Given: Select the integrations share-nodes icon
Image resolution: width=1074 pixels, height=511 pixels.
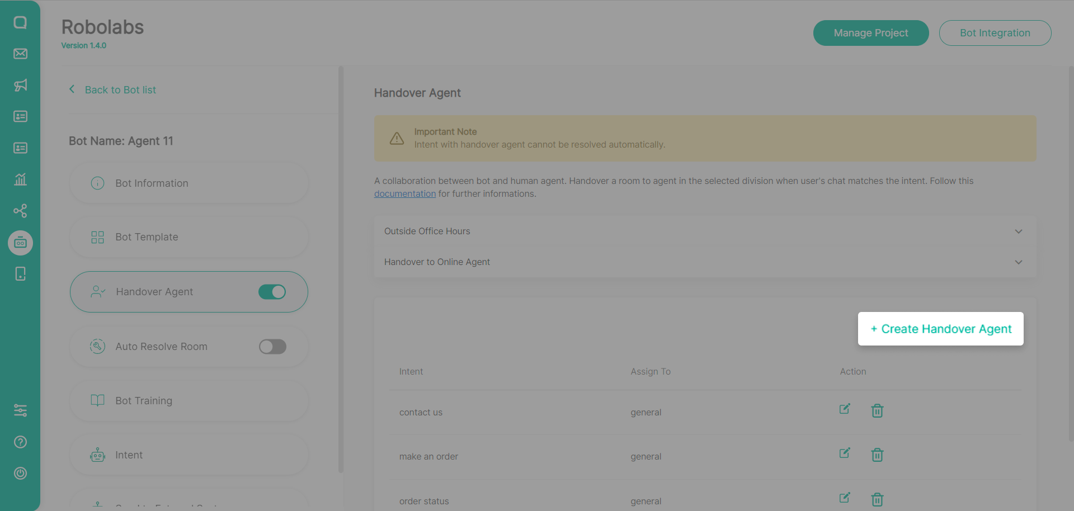Looking at the screenshot, I should pos(21,211).
